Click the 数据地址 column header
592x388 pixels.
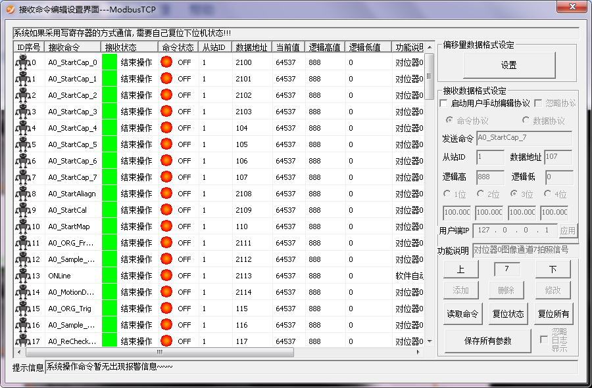251,47
